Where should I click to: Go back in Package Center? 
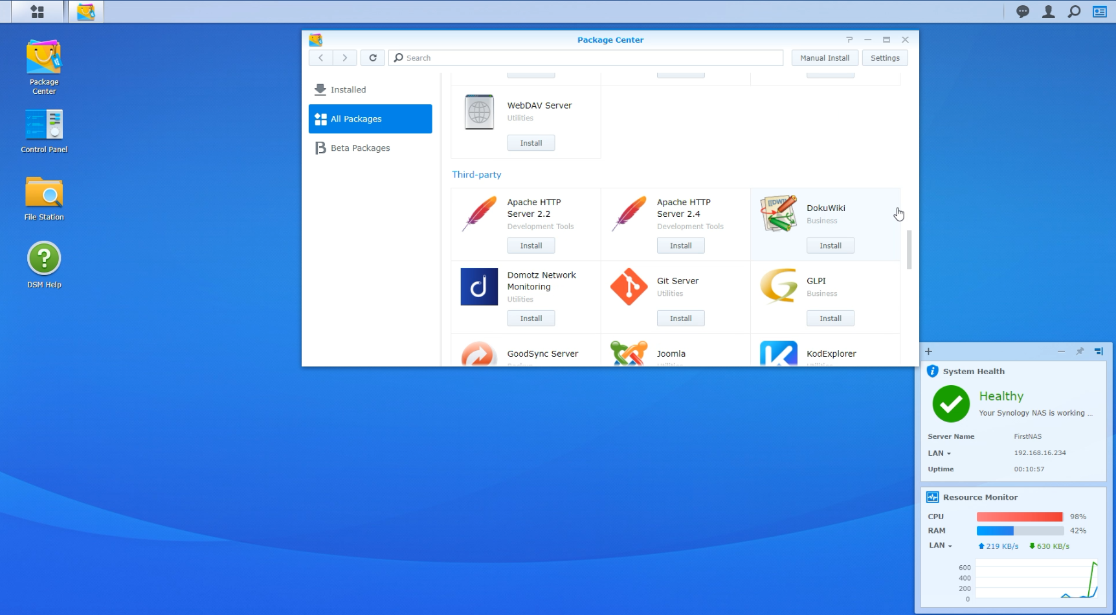(320, 58)
